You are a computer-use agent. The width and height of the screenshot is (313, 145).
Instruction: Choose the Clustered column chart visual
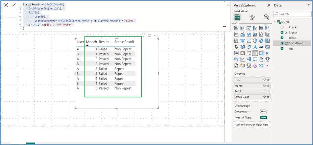click(255, 28)
